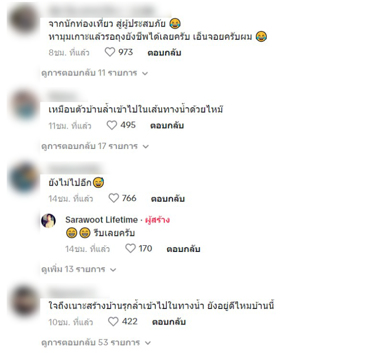Open avatar beside the 495-like comment
The width and height of the screenshot is (380, 353).
pos(25,105)
